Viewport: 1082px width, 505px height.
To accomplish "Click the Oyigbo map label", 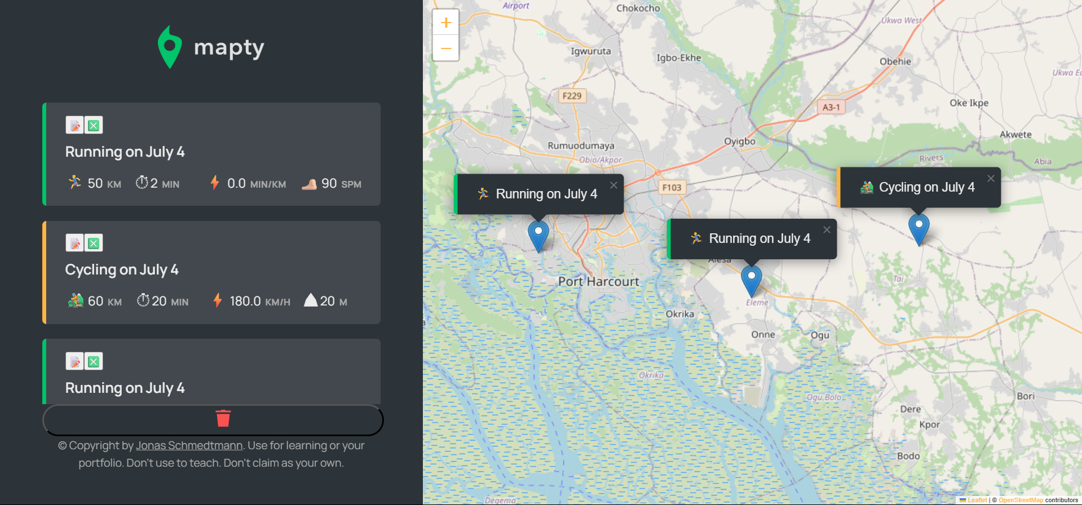I will point(739,141).
